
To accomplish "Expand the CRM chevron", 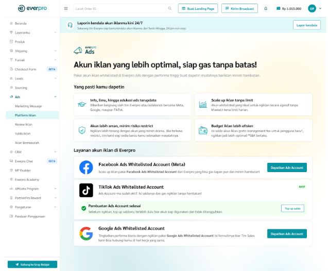I will click(x=55, y=152).
